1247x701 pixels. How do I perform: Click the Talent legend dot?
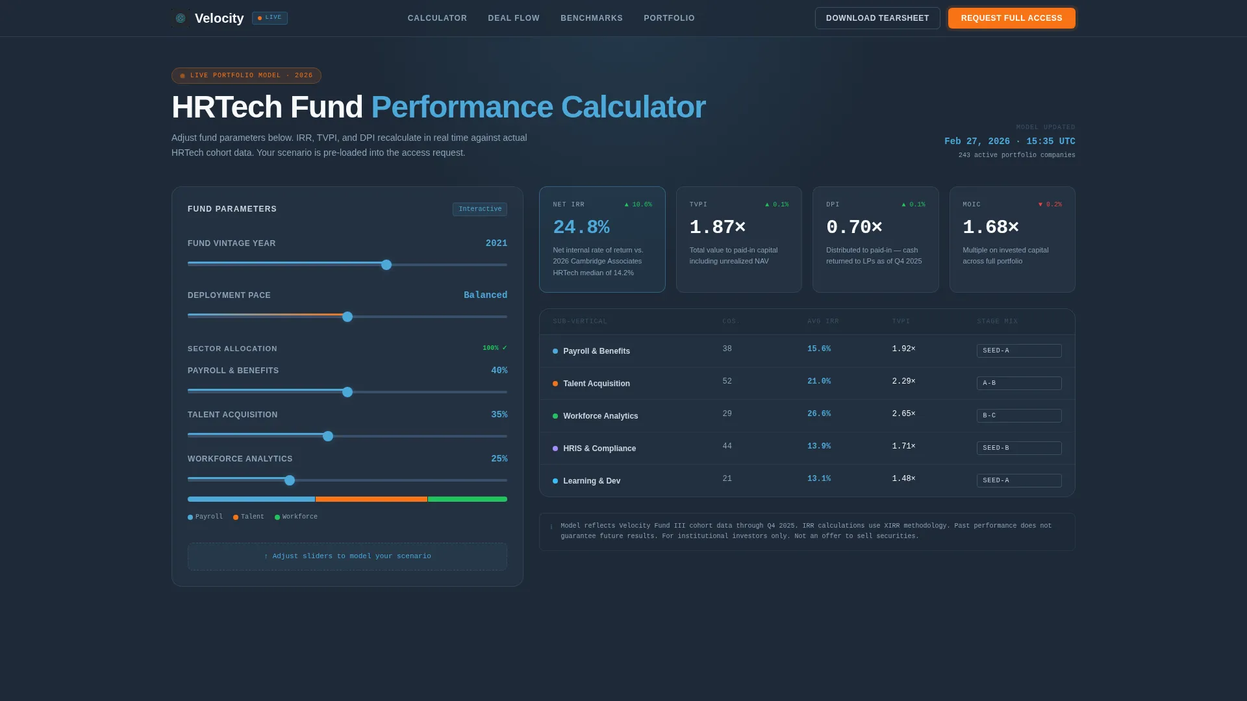tap(236, 517)
